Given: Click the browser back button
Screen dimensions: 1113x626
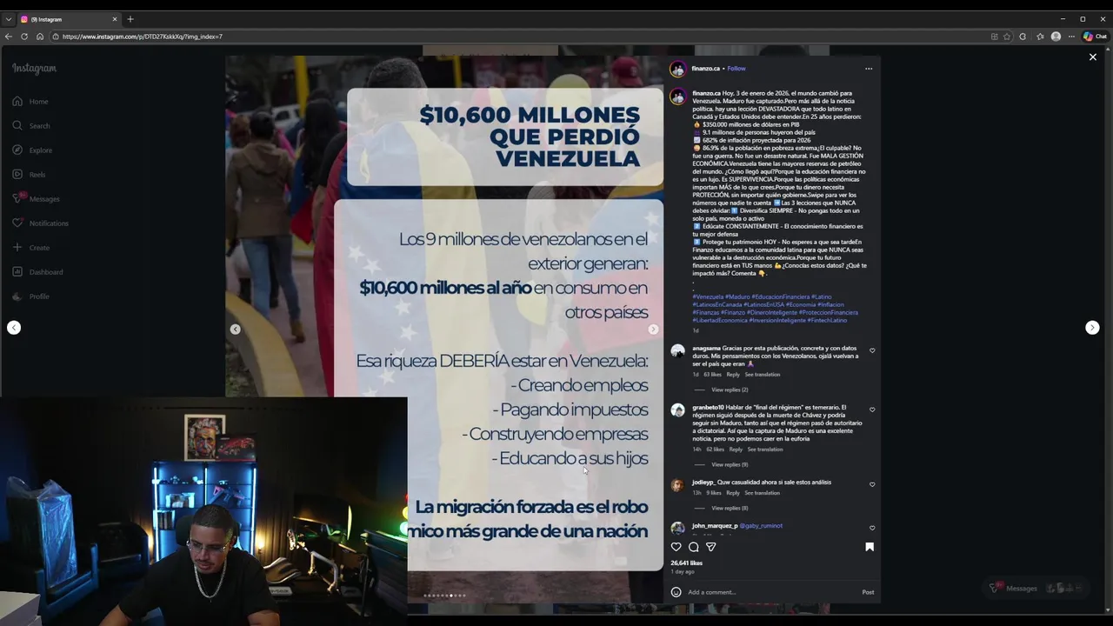Looking at the screenshot, I should coord(8,37).
